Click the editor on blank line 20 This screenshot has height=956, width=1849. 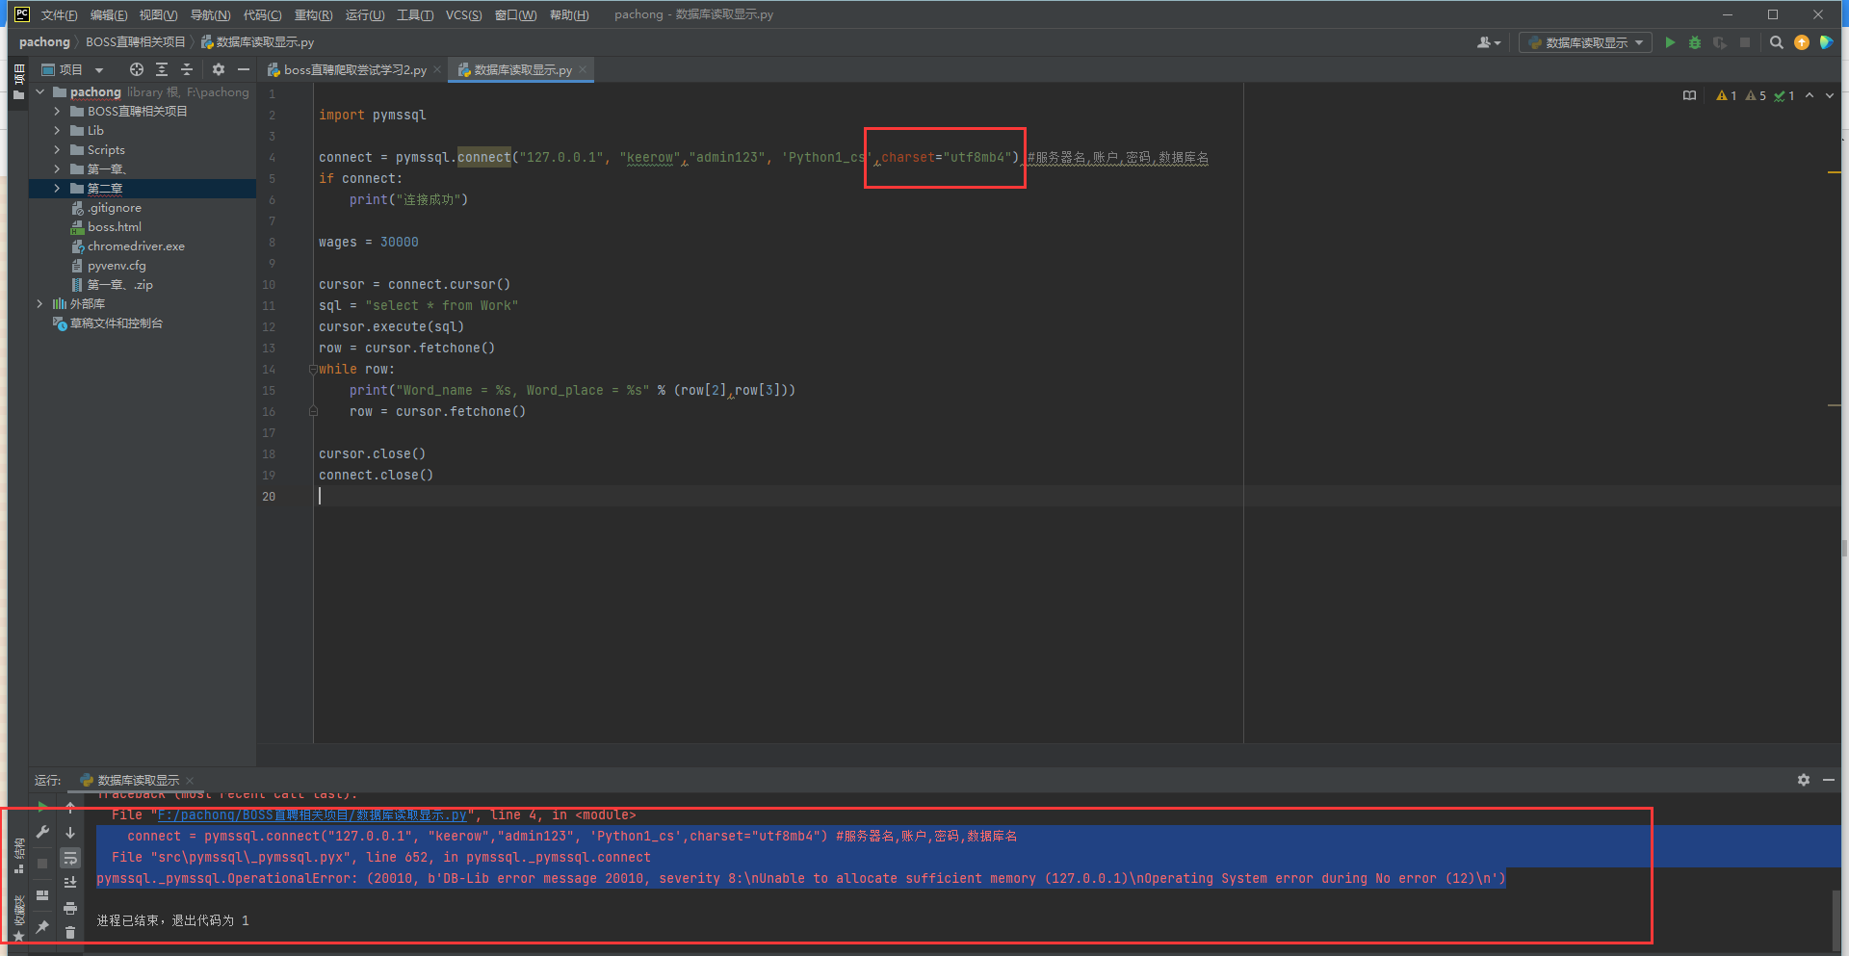click(x=578, y=497)
